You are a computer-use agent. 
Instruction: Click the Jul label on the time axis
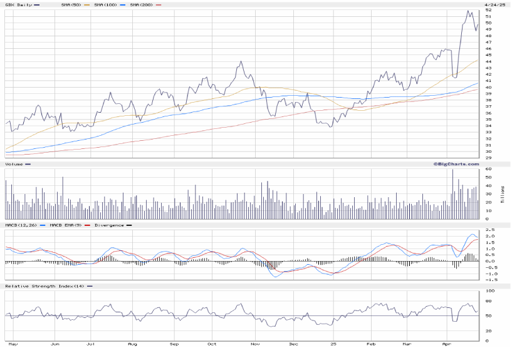(x=91, y=344)
